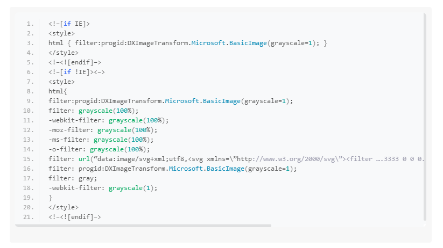
Task: Click the 'html{' selector on line 8
Action: pyautogui.click(x=58, y=91)
